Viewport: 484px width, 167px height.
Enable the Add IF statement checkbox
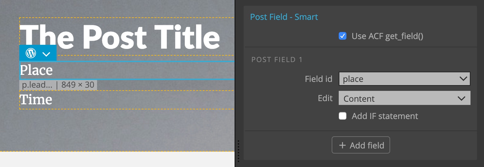[343, 116]
